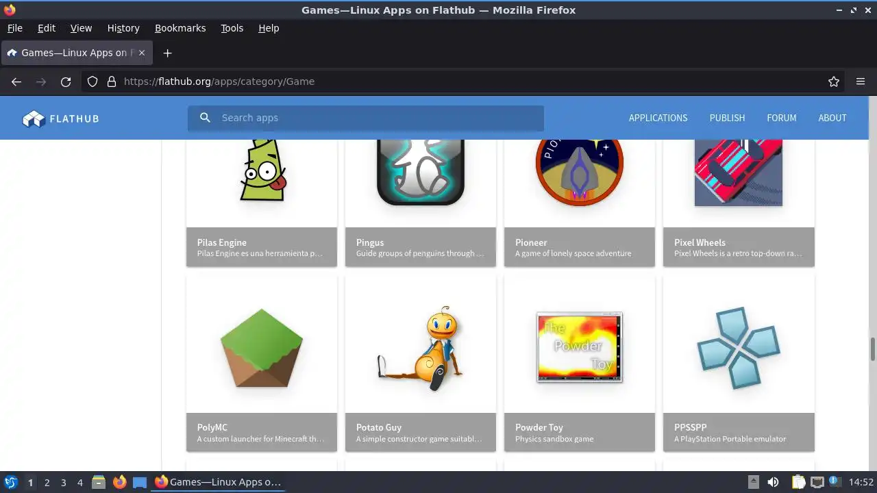Open the Help menu
Screen dimensions: 877x493
pos(269,28)
